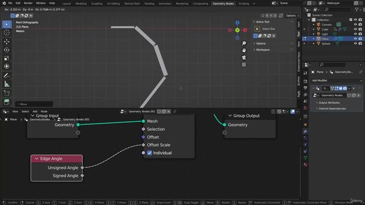Screen dimensions: 365x205
Task: Click the camera view icon in viewport
Action: 244,58
